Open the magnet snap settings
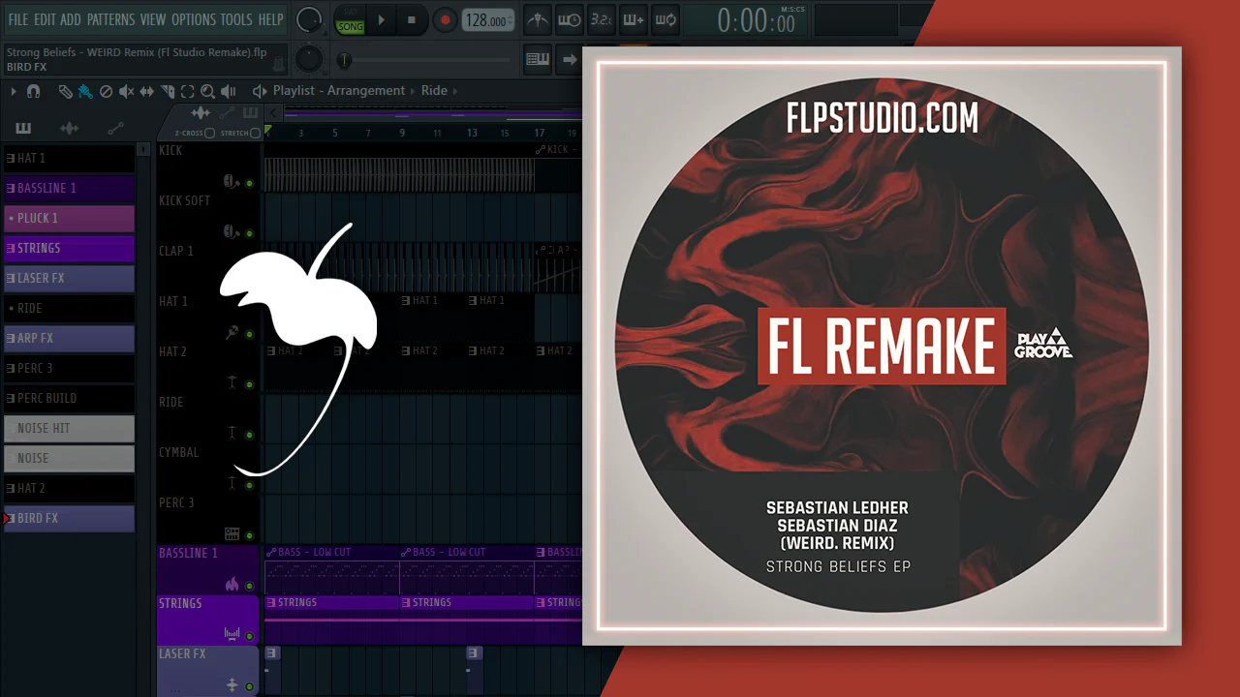The height and width of the screenshot is (697, 1240). [x=33, y=91]
